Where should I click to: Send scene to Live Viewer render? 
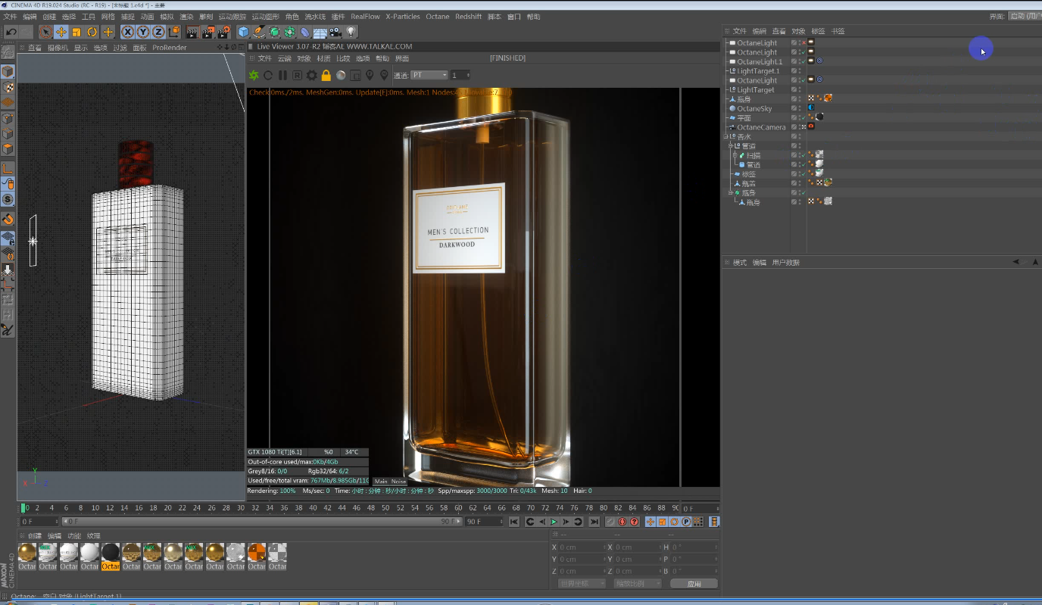[x=254, y=75]
